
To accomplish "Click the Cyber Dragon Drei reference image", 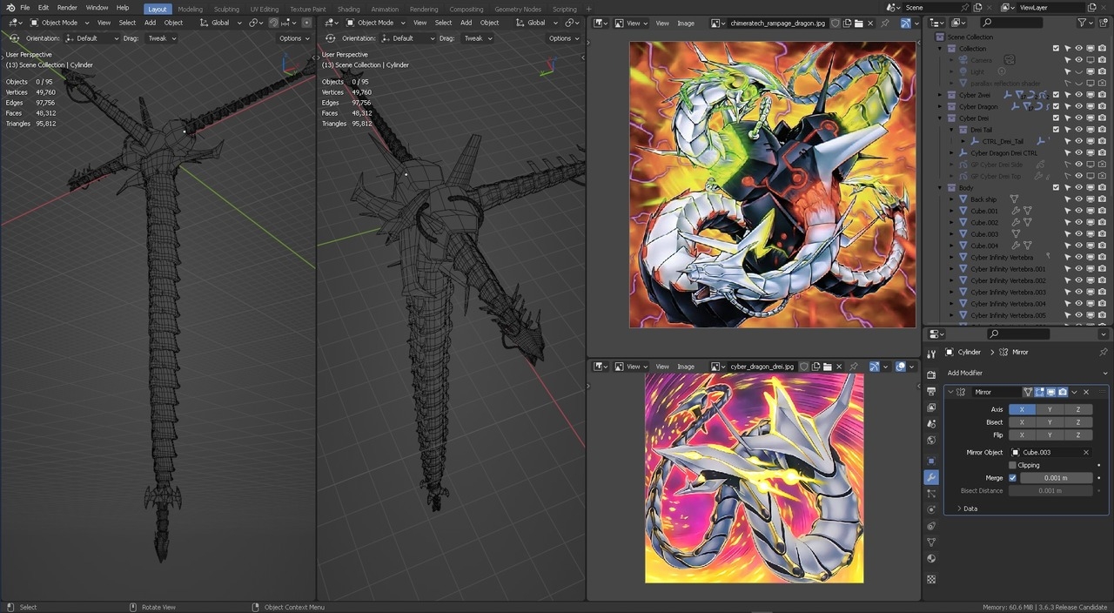I will coord(755,479).
